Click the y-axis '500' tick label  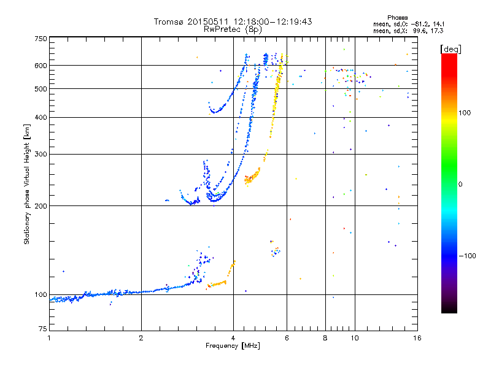[41, 89]
